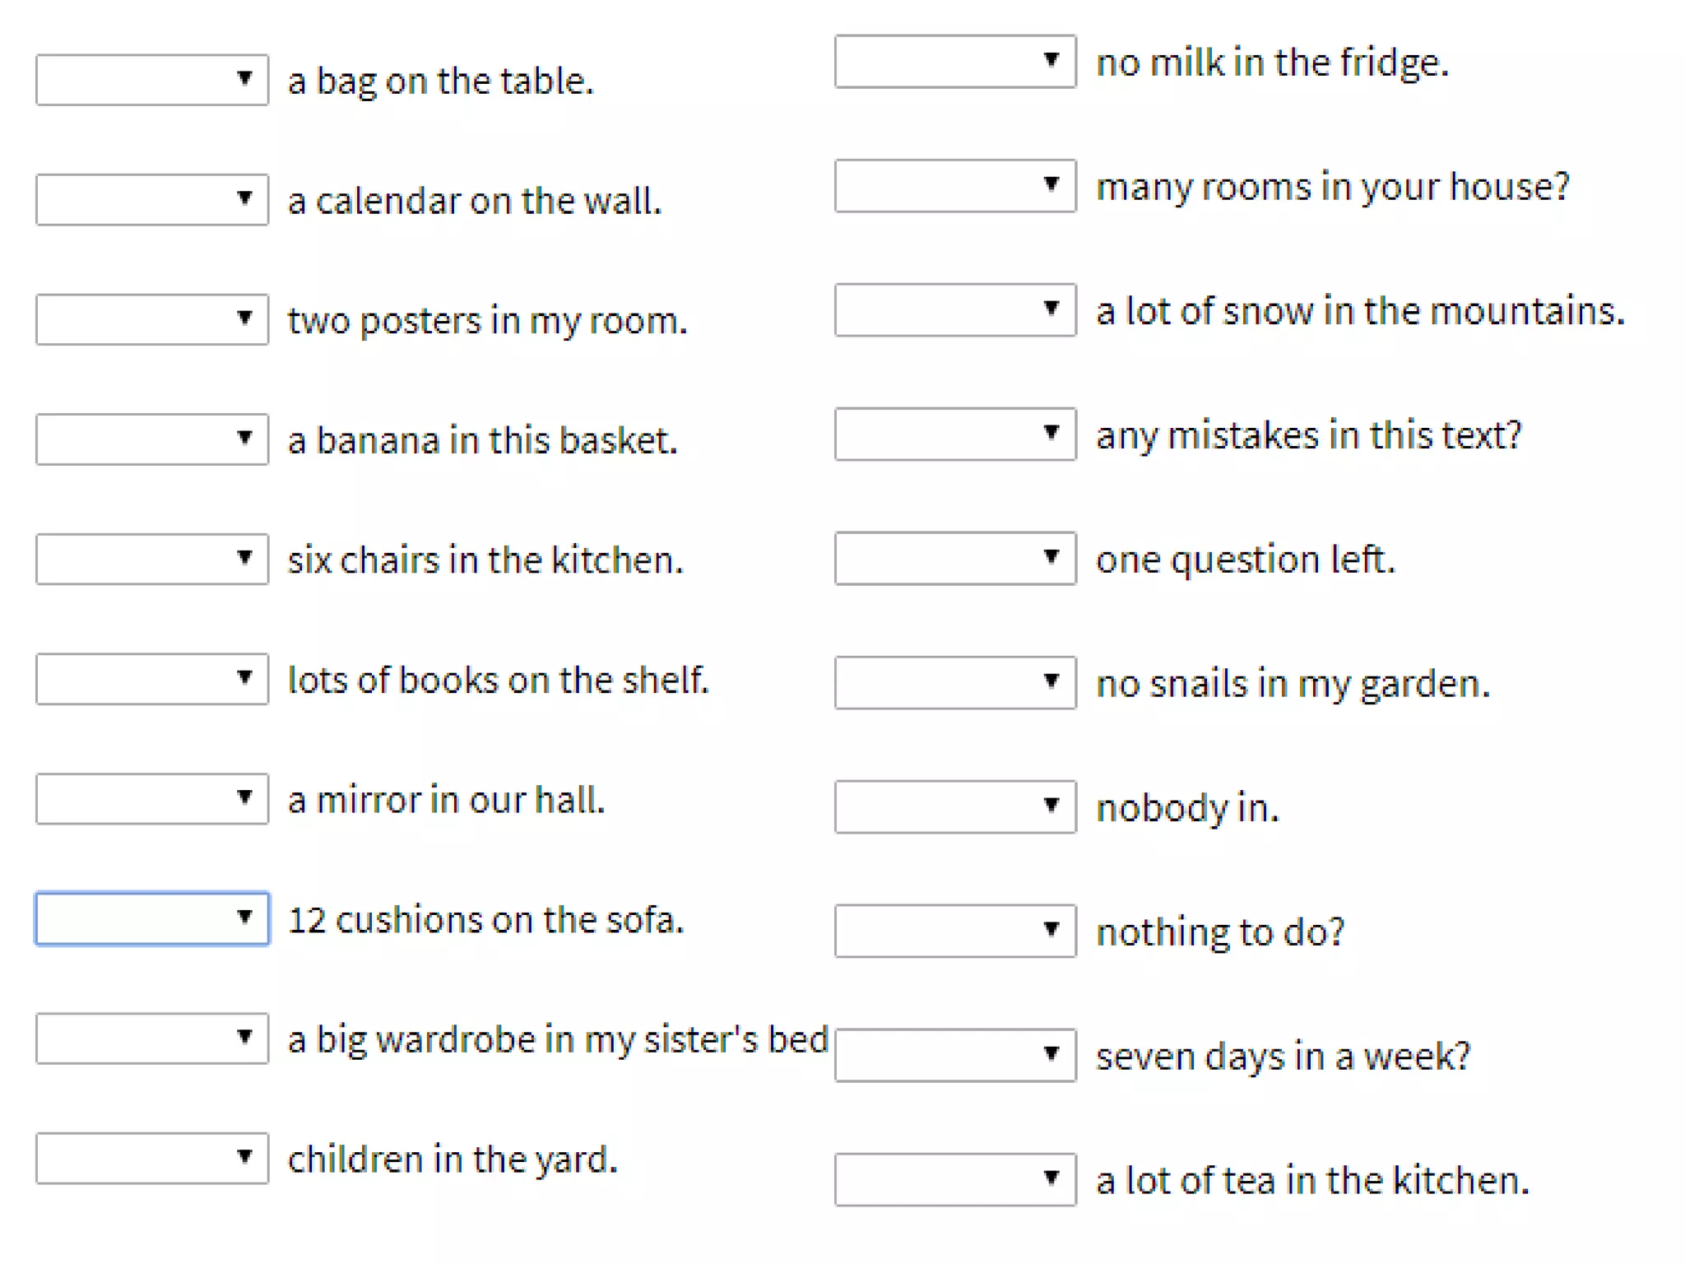This screenshot has height=1264, width=1685.
Task: Click focused dropdown for '12 cushions on the sofa'
Action: pyautogui.click(x=152, y=918)
